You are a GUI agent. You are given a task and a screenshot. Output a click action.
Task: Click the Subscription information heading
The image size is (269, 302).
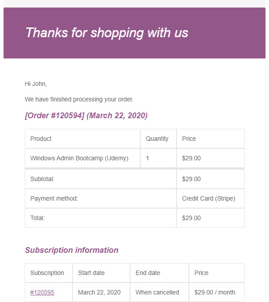point(72,250)
